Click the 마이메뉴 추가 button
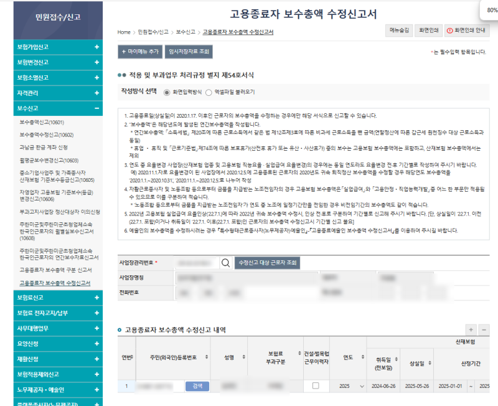The image size is (498, 406). (x=140, y=52)
